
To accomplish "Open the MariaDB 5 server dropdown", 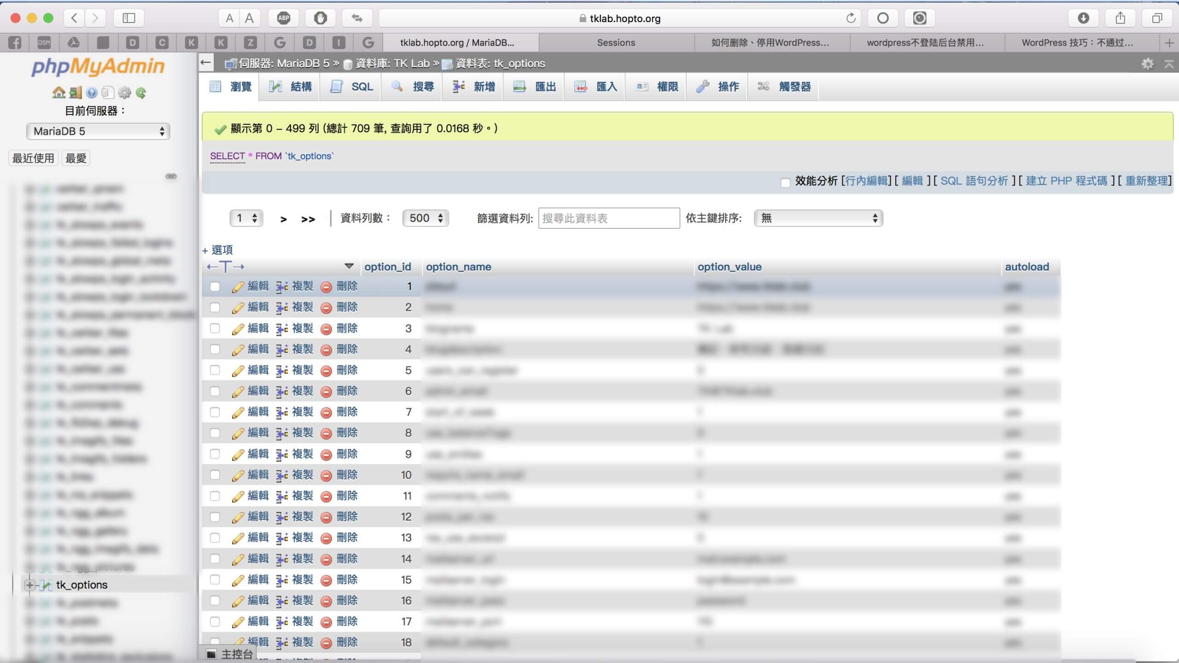I will (x=98, y=131).
